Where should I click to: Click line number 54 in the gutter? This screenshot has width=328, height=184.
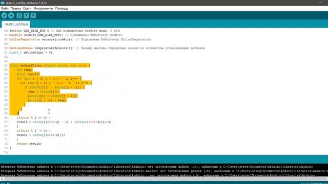(6, 65)
